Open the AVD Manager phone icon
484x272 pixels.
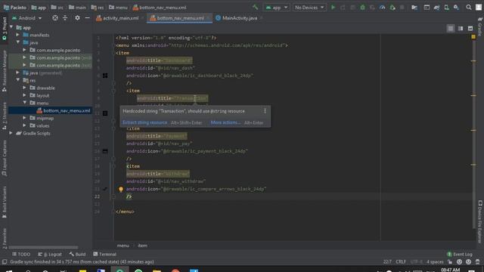point(446,7)
